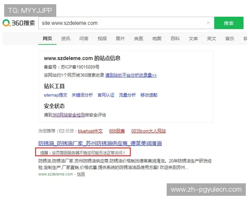Viewport: 250px width, 200px height.
Task: Select the 网页 tab
Action: pos(47,39)
